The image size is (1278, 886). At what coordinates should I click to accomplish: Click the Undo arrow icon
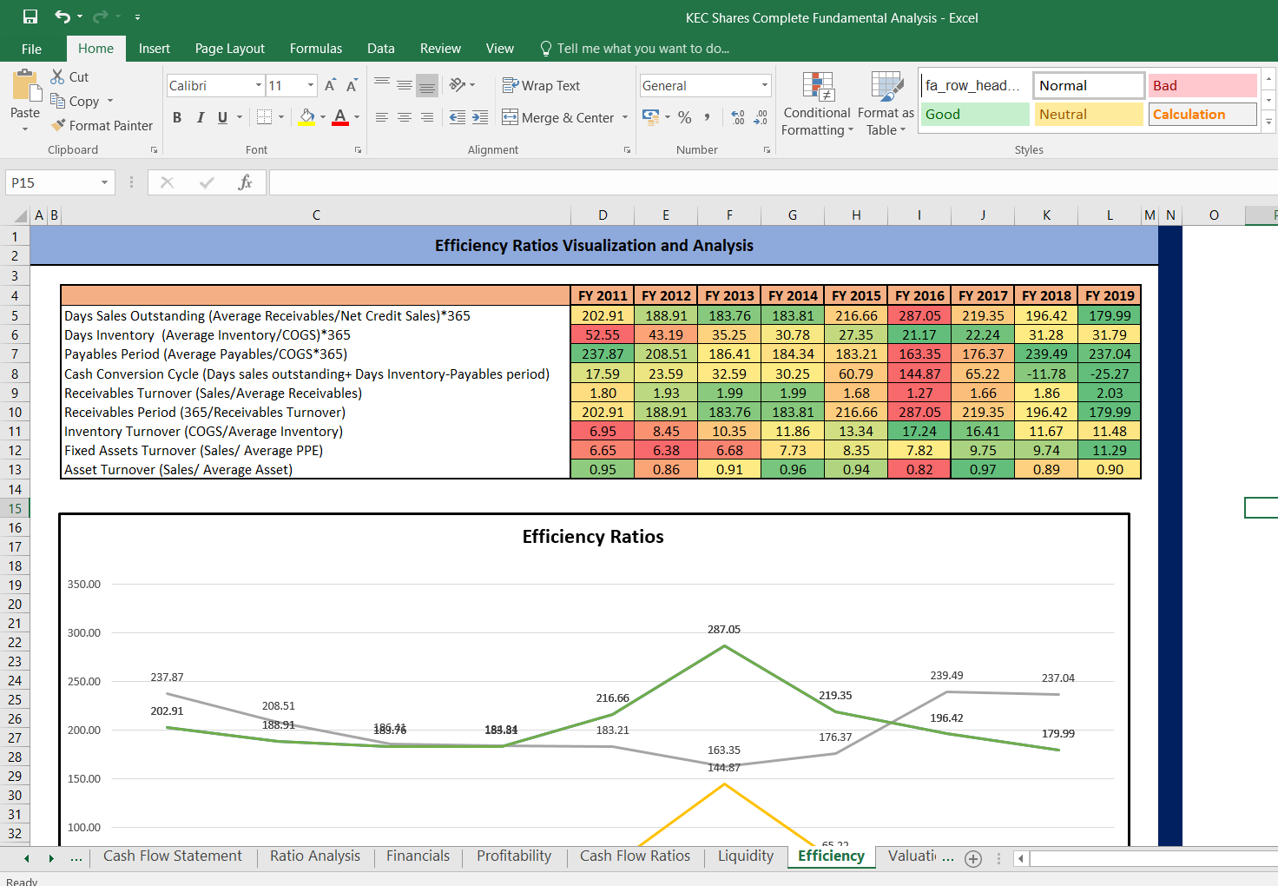pyautogui.click(x=63, y=17)
